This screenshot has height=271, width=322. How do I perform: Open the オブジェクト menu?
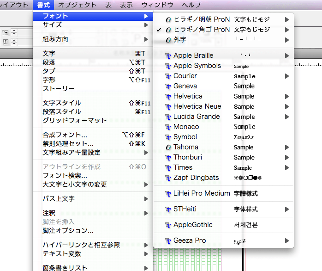tap(77, 5)
